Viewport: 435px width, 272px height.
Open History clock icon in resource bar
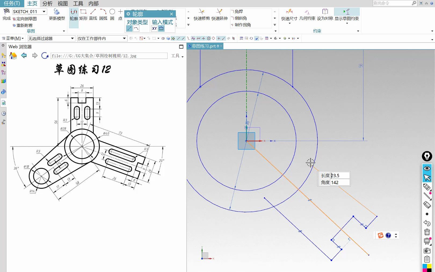[x=3, y=113]
